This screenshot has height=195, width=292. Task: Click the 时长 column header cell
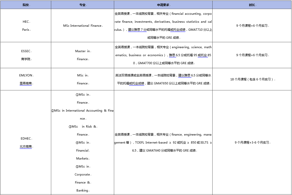point(252,5)
